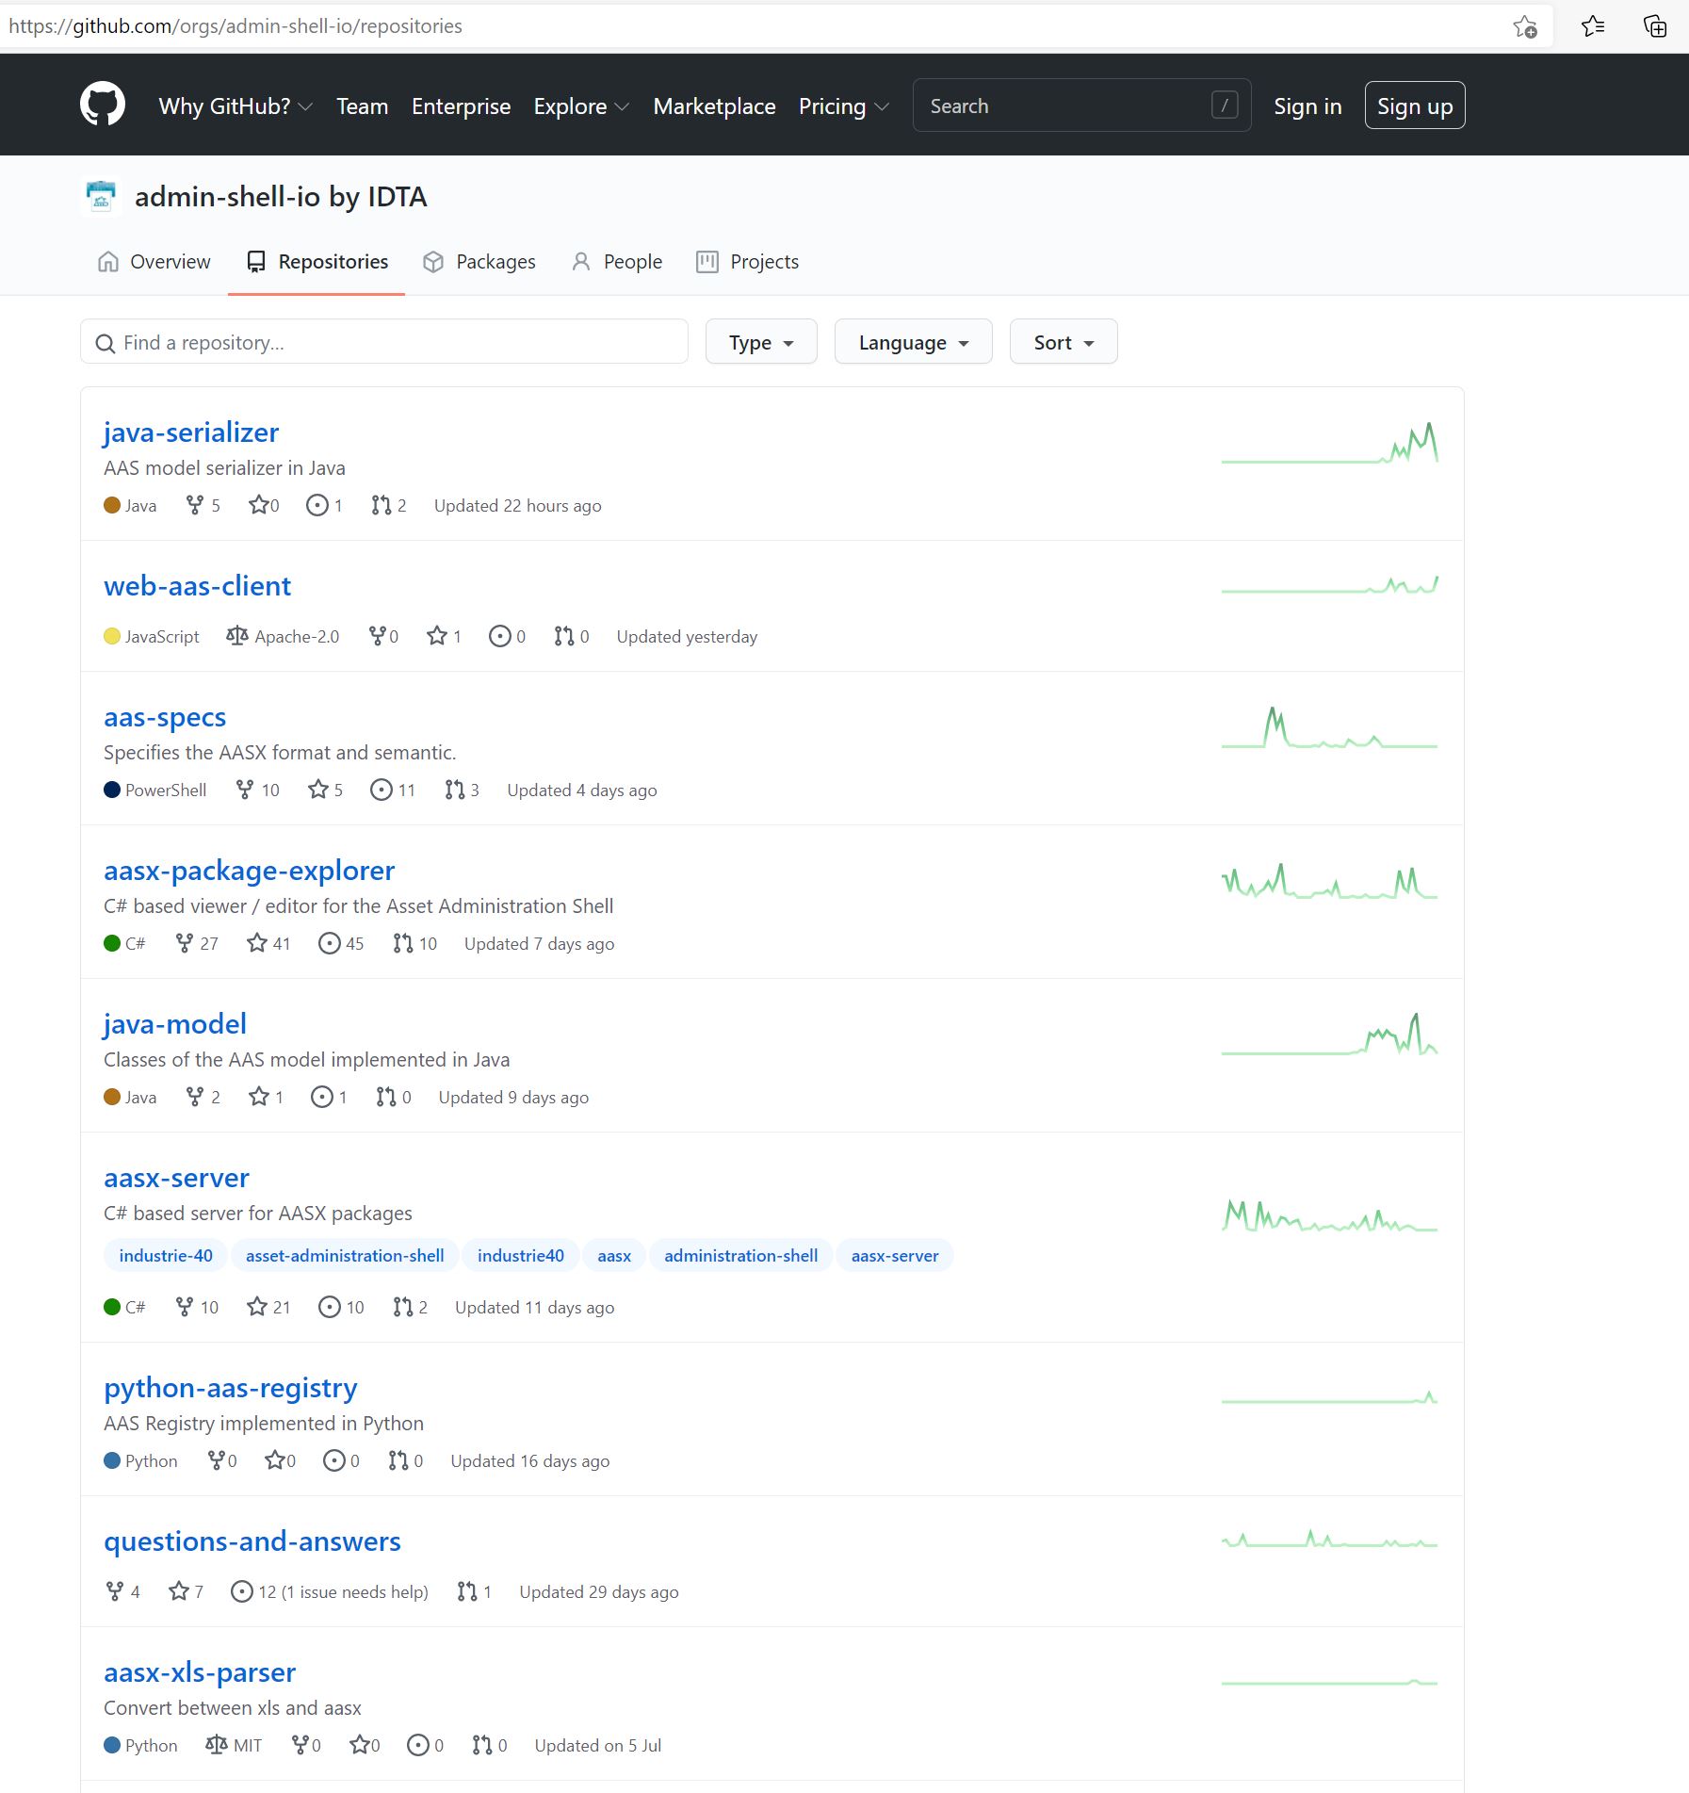Click the aasx topic tag

pos(614,1256)
